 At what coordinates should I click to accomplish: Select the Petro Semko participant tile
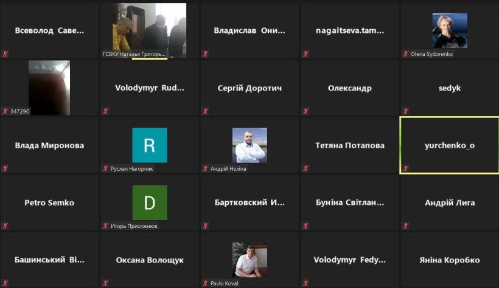point(49,202)
